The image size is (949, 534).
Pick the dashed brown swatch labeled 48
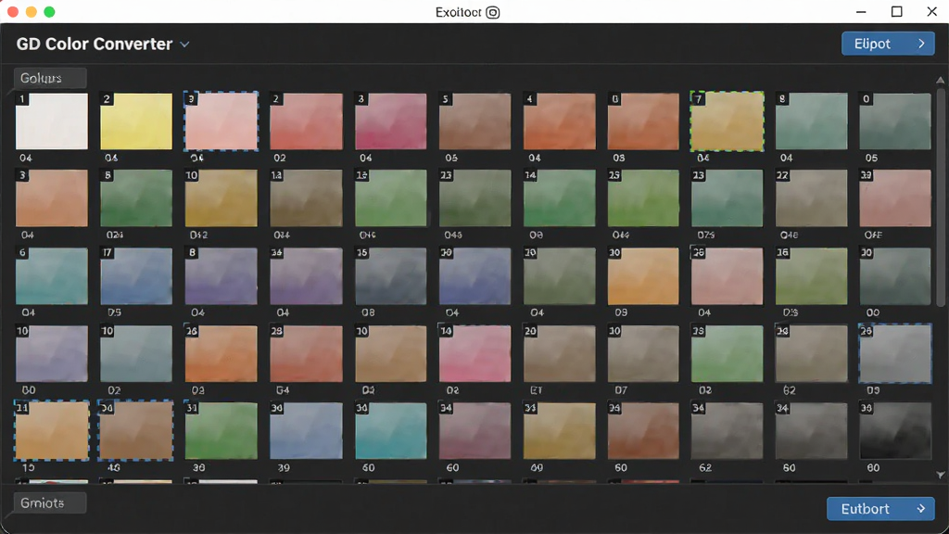coord(136,430)
